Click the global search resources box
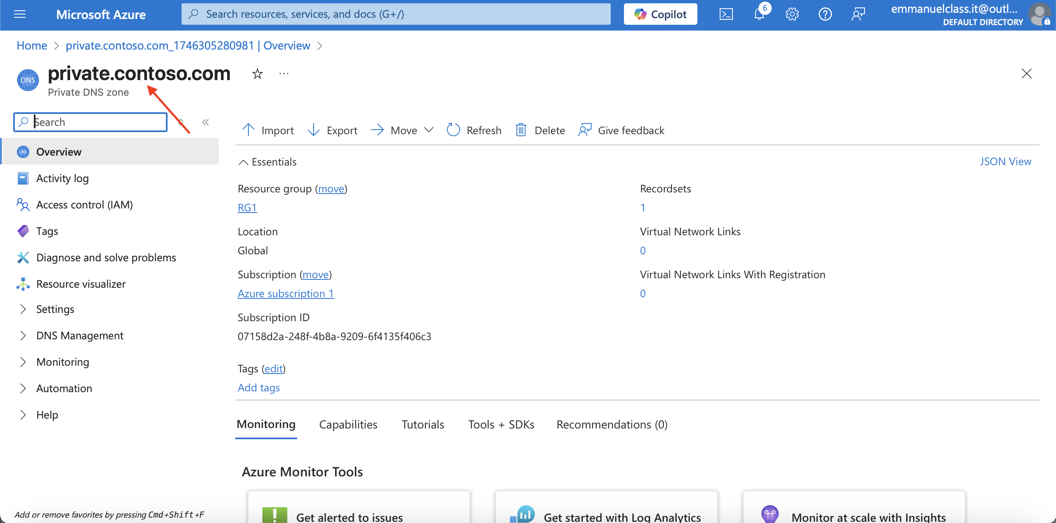 396,14
